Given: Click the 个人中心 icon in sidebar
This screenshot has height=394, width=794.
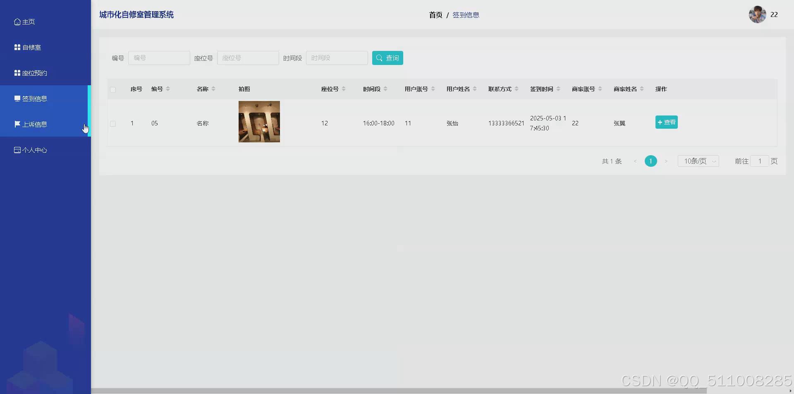Looking at the screenshot, I should tap(17, 149).
